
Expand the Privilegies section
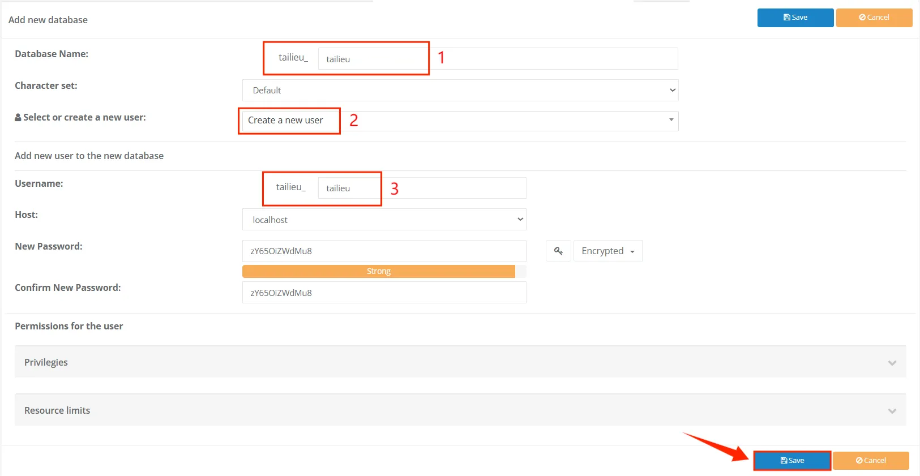[460, 362]
